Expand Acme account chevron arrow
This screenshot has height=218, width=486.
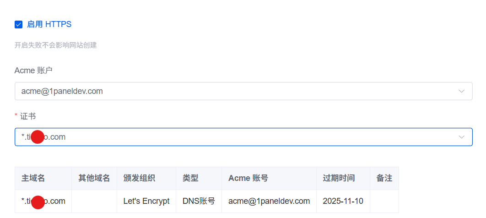click(x=461, y=91)
